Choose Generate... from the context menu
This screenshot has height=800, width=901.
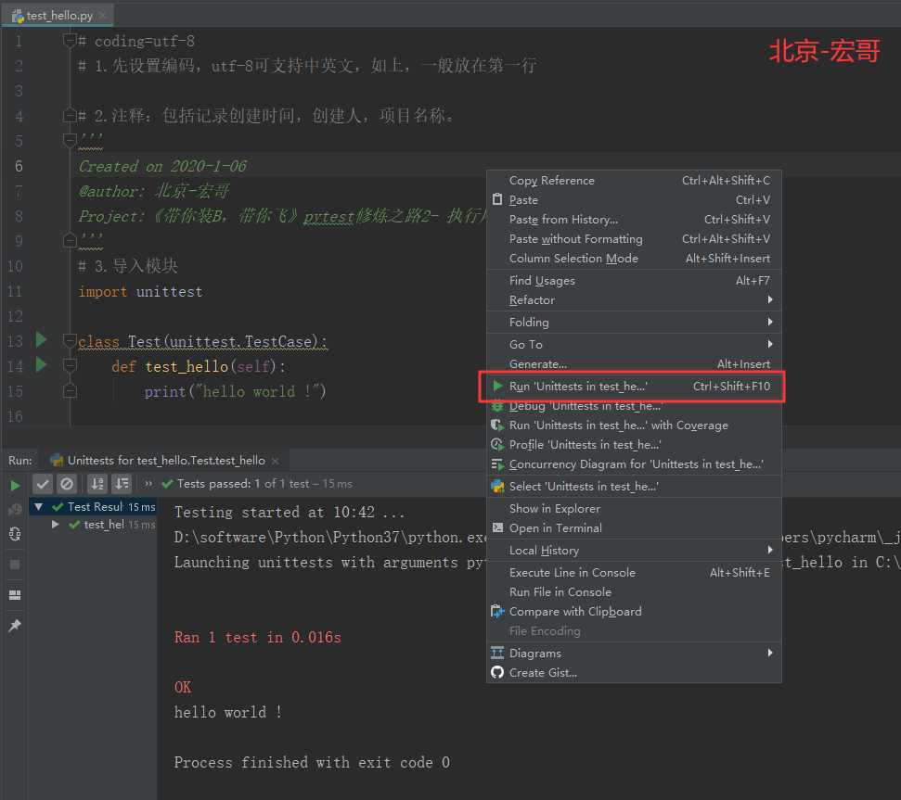point(634,363)
